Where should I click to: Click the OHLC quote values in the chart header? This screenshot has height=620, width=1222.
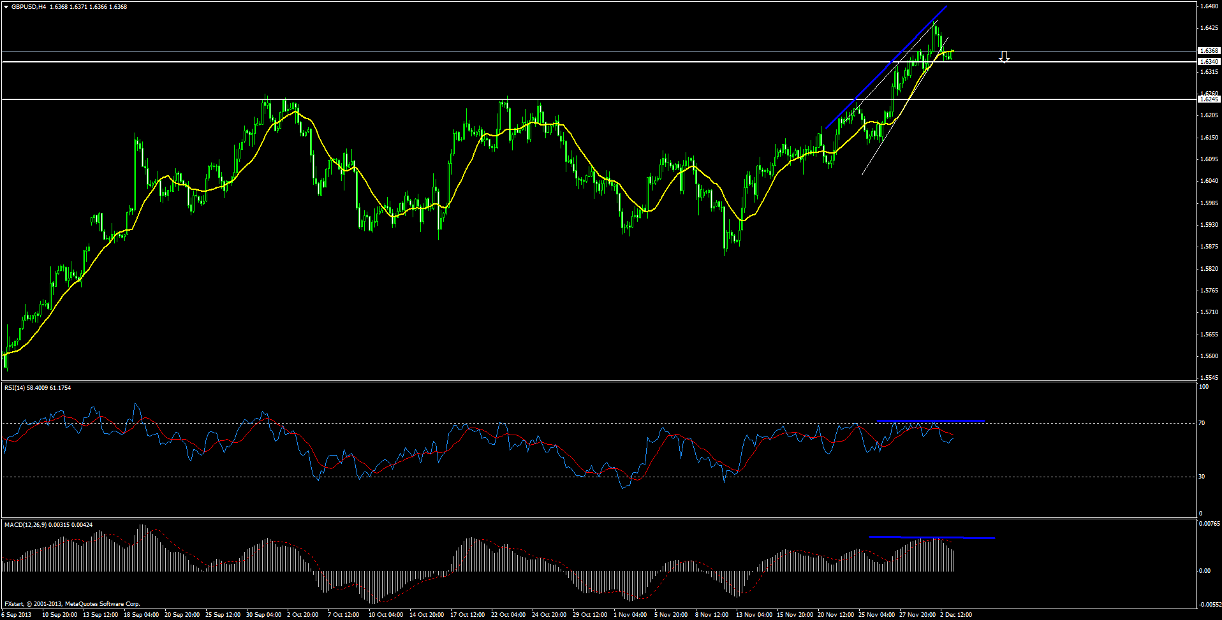(88, 7)
